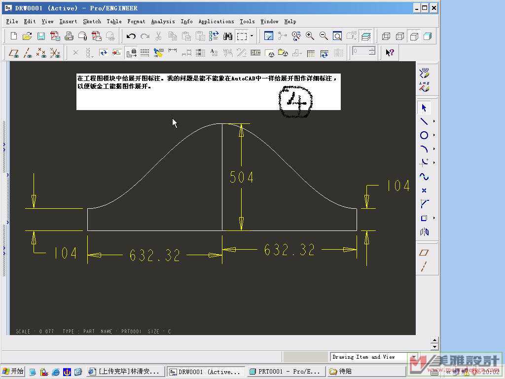Choose the Spline curve tool
Image resolution: width=505 pixels, height=379 pixels.
[424, 177]
